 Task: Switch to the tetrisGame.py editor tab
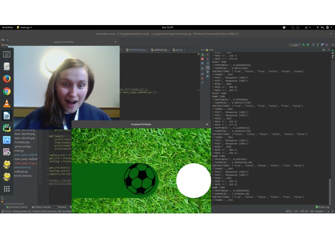137,50
